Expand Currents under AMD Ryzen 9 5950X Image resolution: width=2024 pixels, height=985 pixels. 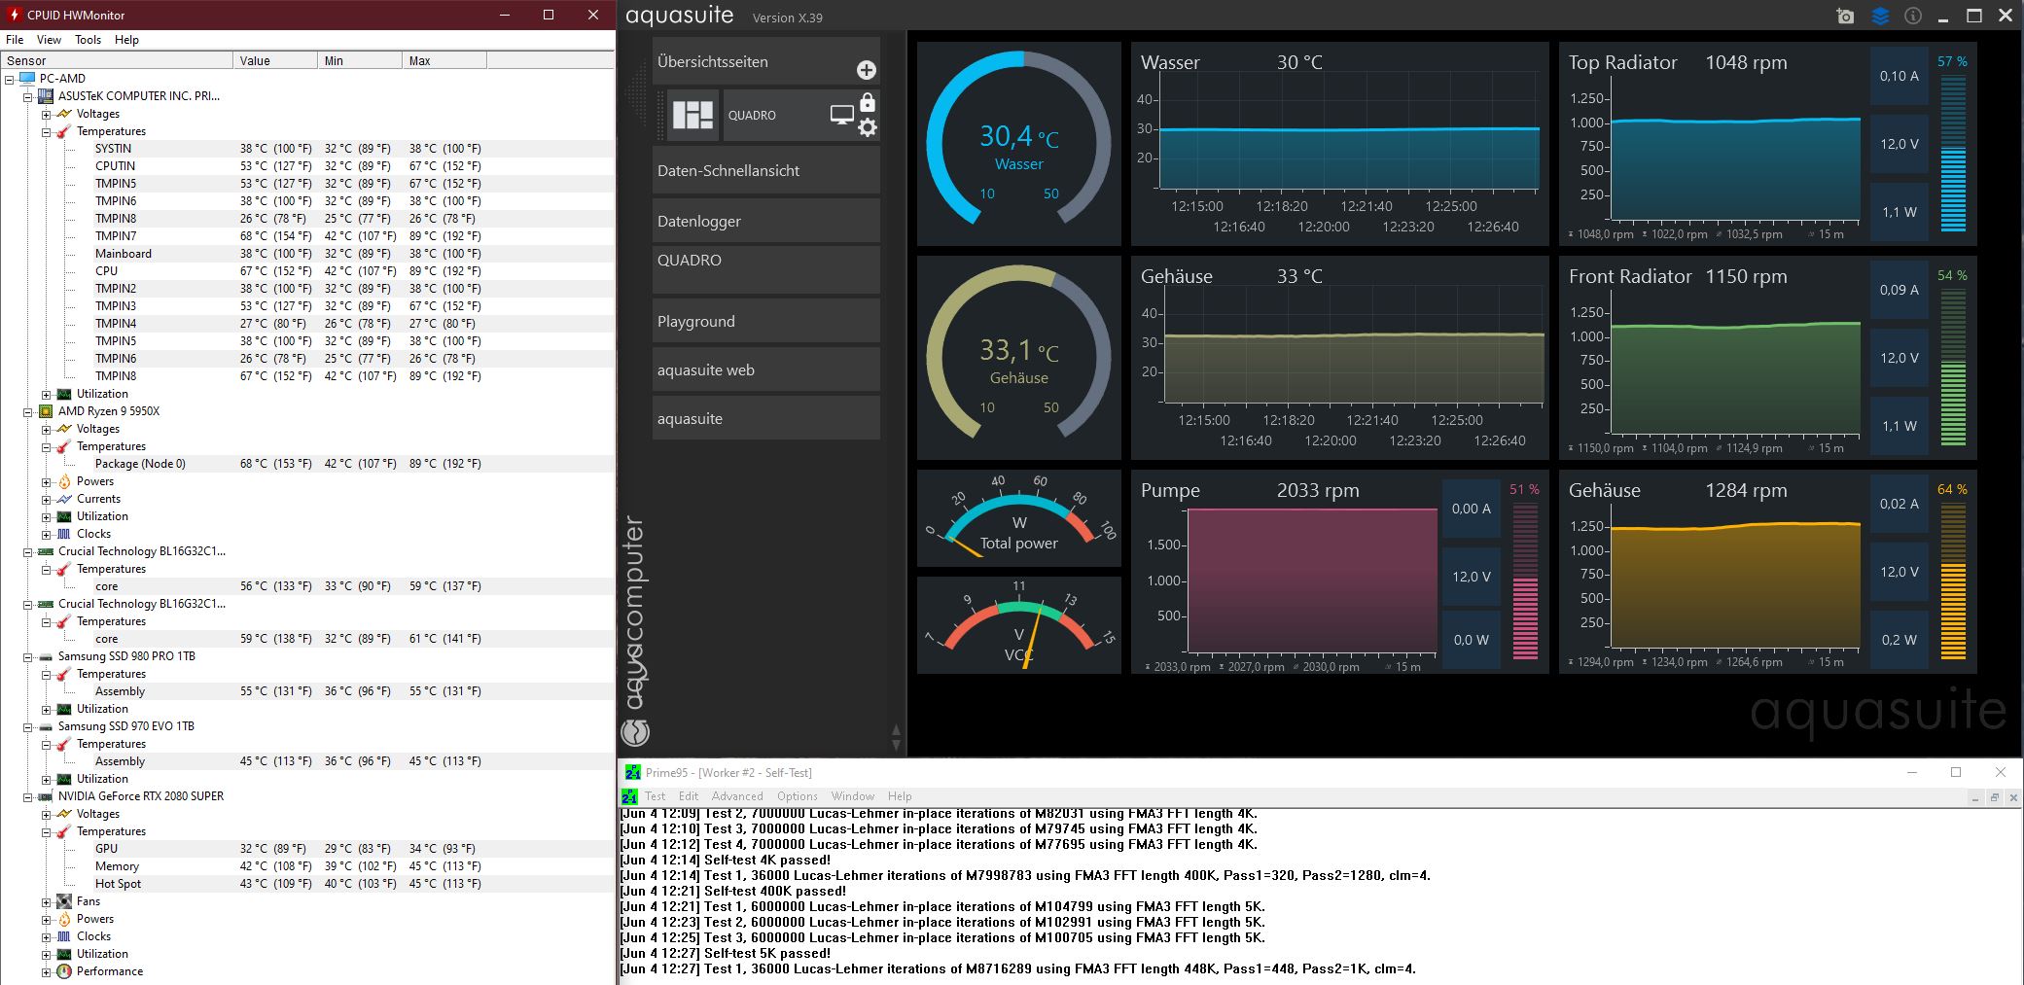coord(46,499)
